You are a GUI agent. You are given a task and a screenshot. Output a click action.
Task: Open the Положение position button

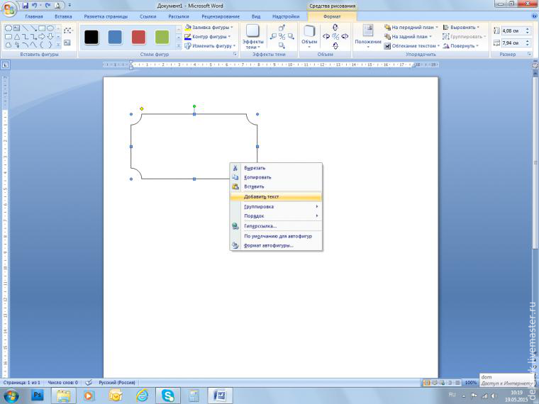coord(368,37)
